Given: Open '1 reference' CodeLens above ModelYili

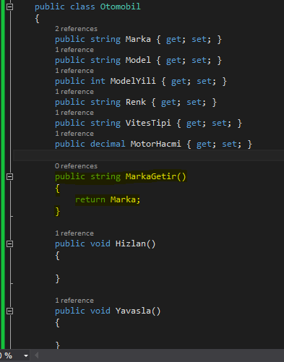Looking at the screenshot, I should point(74,71).
